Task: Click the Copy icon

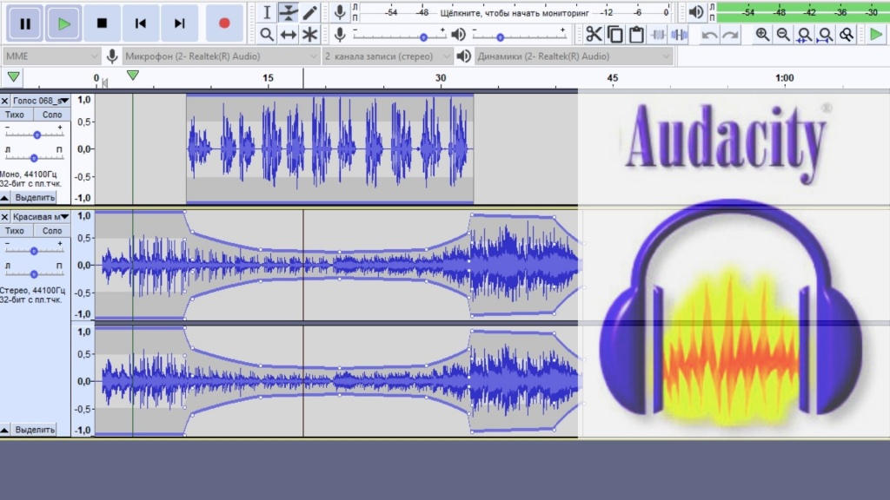Action: pos(615,35)
